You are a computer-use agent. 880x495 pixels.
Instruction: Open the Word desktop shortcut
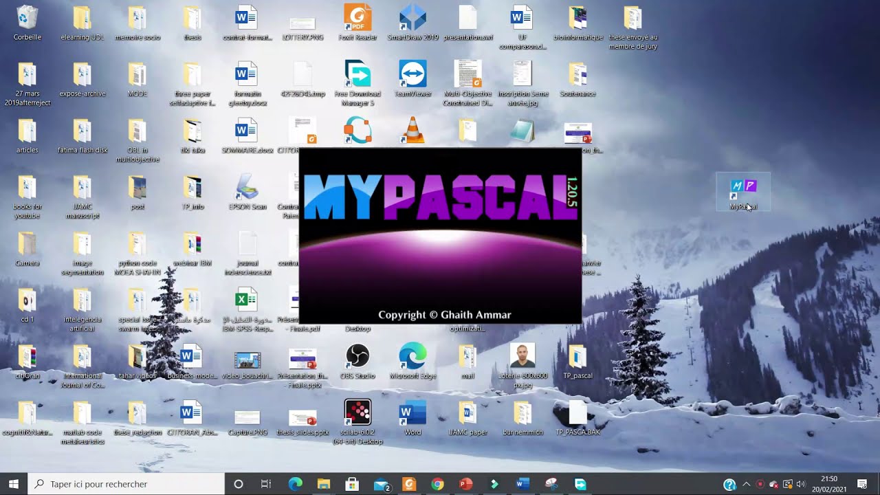[x=412, y=417]
